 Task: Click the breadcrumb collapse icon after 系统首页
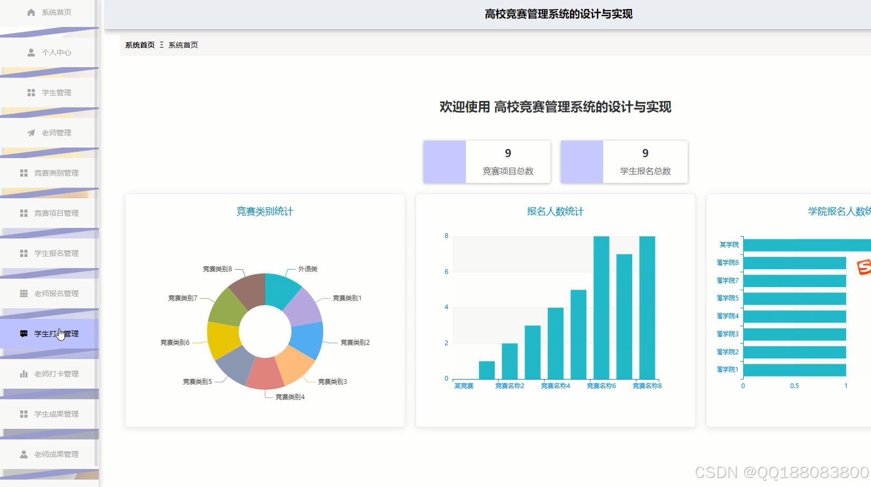162,45
